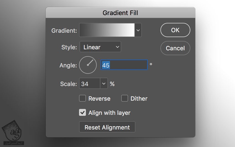Expand the Style dropdown showing Linear
235x147 pixels.
click(100, 47)
